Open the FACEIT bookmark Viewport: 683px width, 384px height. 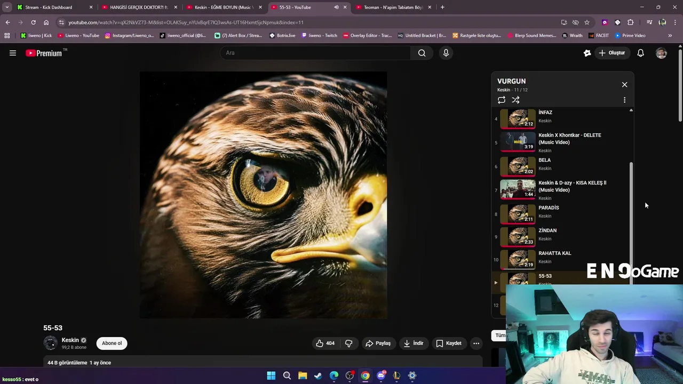[x=598, y=36]
